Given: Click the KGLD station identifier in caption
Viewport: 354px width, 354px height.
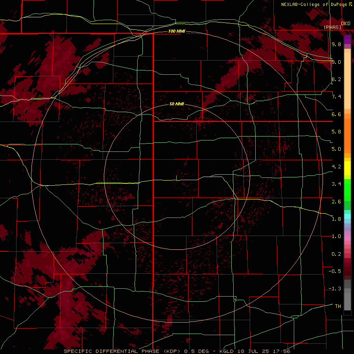Looking at the screenshot, I should pyautogui.click(x=227, y=351).
